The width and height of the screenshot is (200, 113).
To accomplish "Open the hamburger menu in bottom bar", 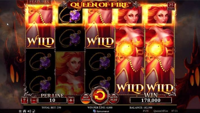I will point(20,111).
